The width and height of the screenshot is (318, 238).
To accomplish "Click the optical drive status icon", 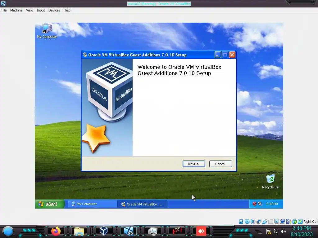I will (247, 221).
